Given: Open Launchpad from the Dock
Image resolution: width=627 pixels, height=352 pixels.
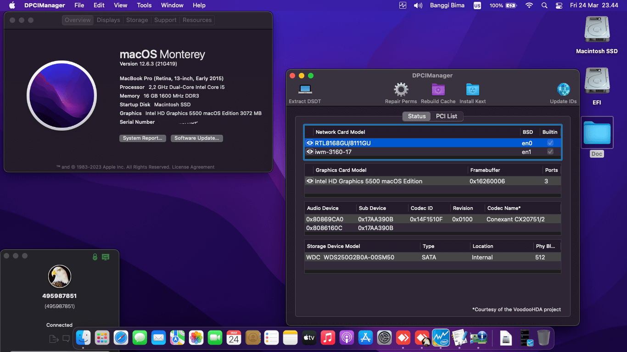Looking at the screenshot, I should tap(102, 338).
